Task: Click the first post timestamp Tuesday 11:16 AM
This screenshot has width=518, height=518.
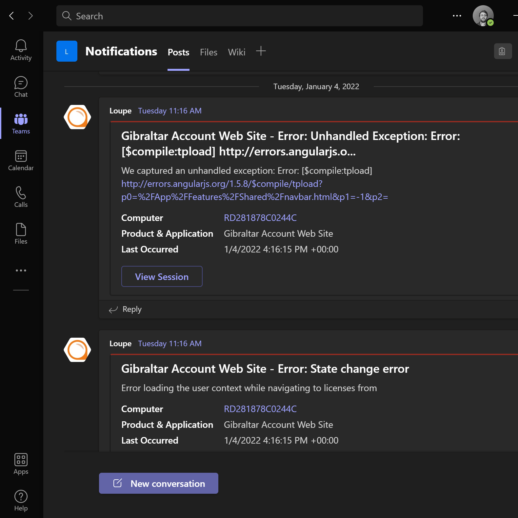Action: pos(170,111)
